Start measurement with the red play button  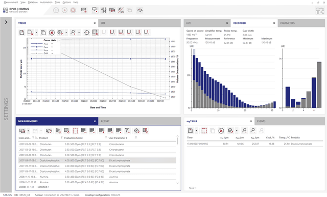coord(64,10)
